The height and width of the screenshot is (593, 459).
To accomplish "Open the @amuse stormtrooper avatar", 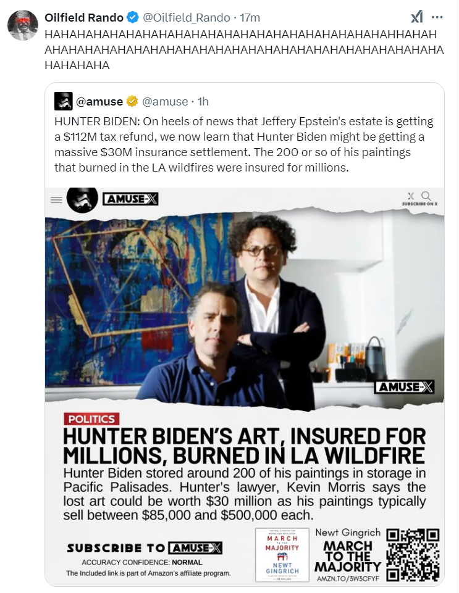I will tap(64, 101).
